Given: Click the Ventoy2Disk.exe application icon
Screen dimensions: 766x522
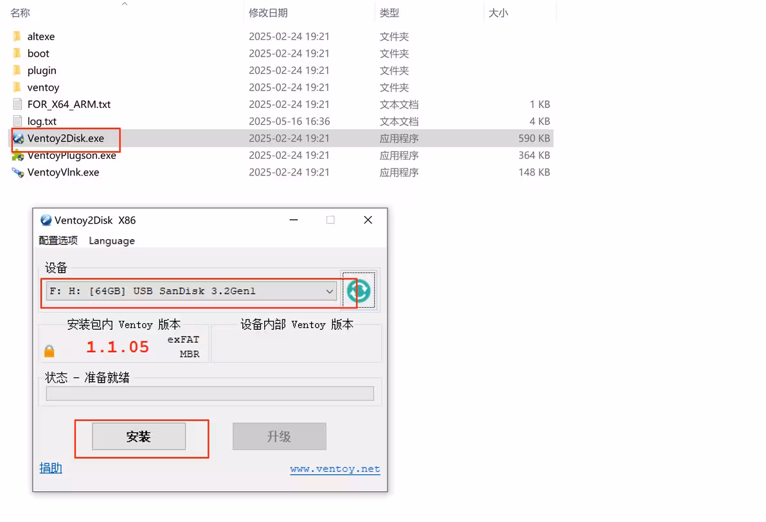Looking at the screenshot, I should [x=18, y=138].
